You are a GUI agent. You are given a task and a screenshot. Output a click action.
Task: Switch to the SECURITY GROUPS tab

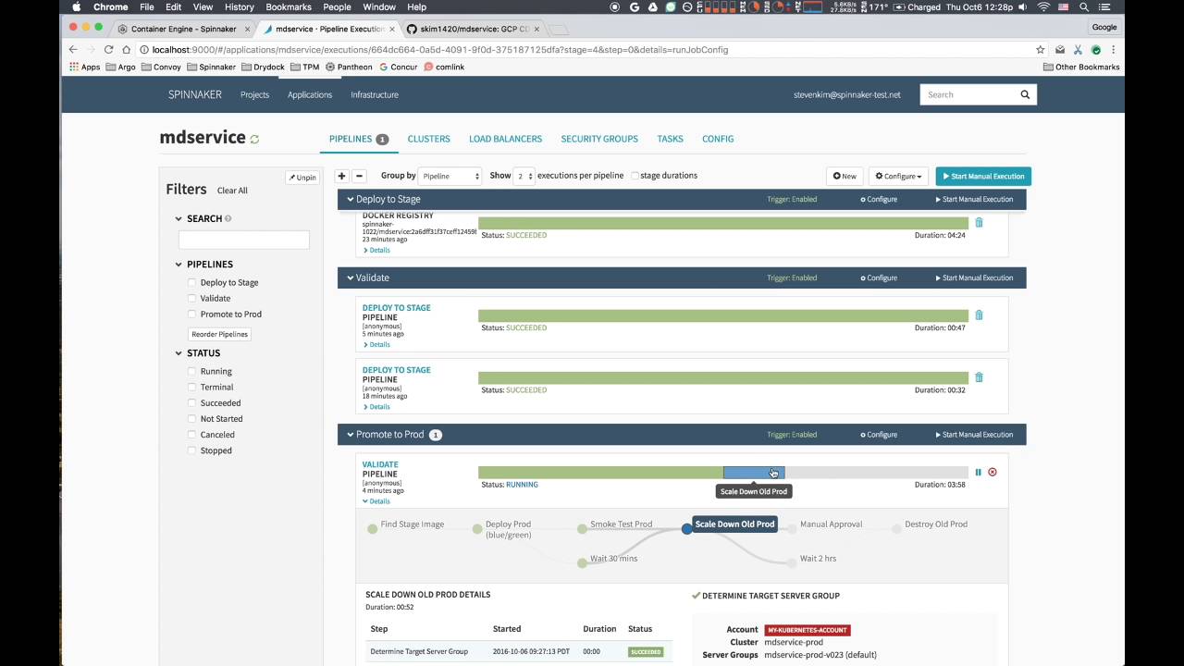(x=599, y=139)
